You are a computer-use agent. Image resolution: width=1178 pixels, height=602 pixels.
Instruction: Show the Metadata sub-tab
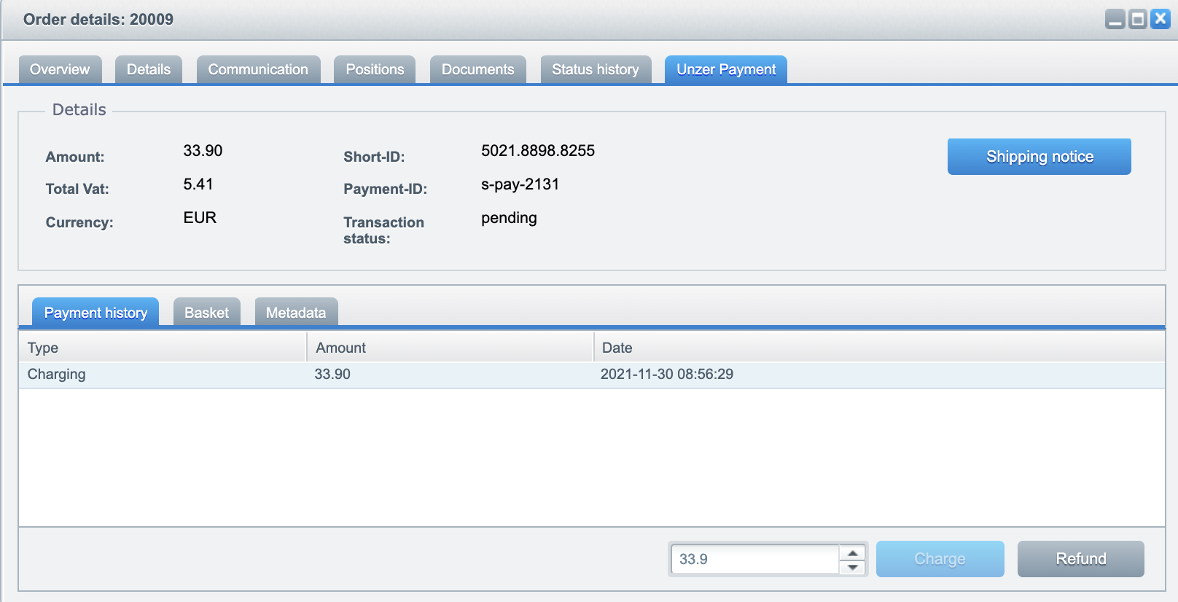click(296, 313)
